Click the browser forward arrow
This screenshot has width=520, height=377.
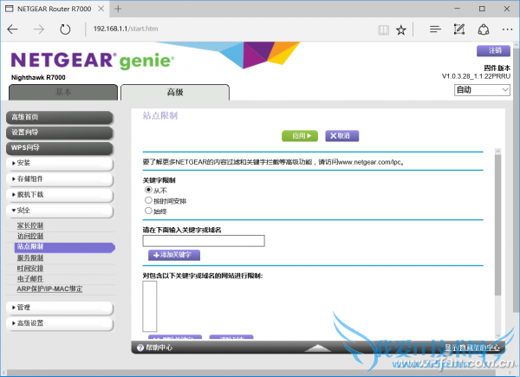pyautogui.click(x=39, y=29)
